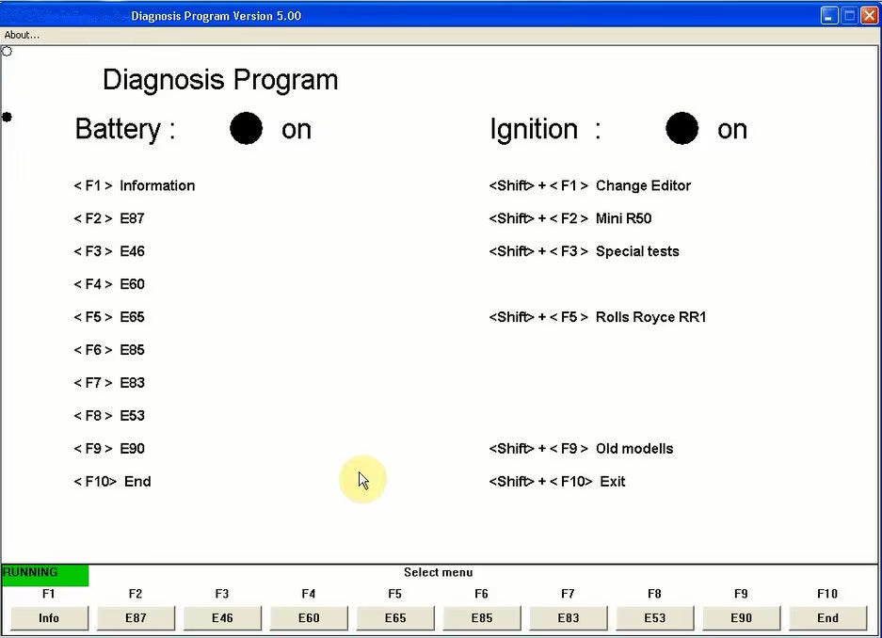882x638 pixels.
Task: Open the E90 button under F9
Action: [741, 618]
